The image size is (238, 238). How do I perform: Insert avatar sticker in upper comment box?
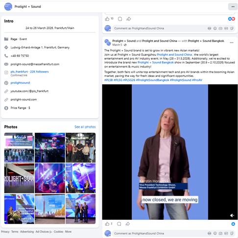[210, 28]
